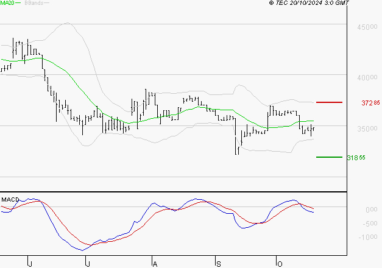Image resolution: width=382 pixels, height=268 pixels.
Task: Click the green 318.55 support value
Action: 356,158
